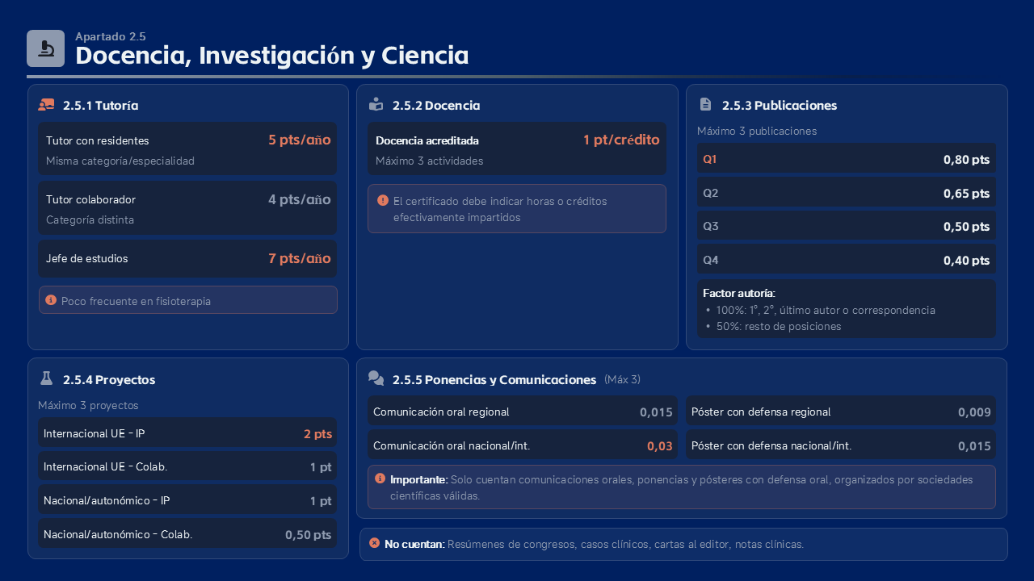Click the Nacional/autonómico – Colab. row
Image resolution: width=1034 pixels, height=581 pixels.
point(187,534)
